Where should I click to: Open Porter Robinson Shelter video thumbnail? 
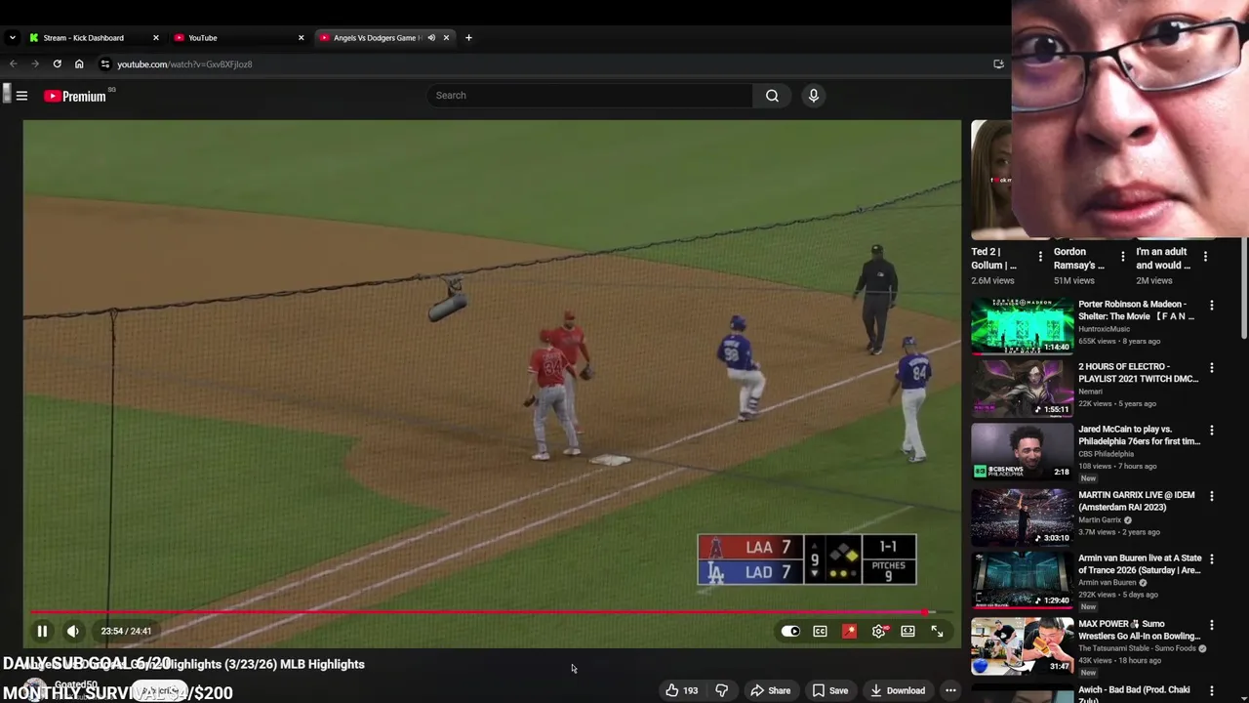pos(1022,325)
